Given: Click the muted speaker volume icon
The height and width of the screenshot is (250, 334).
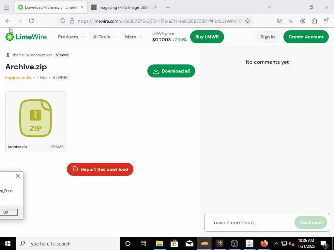Looking at the screenshot, I should (292, 243).
